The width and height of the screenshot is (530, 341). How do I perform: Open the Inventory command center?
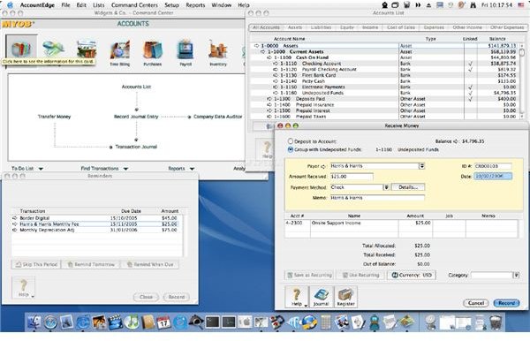pos(218,53)
